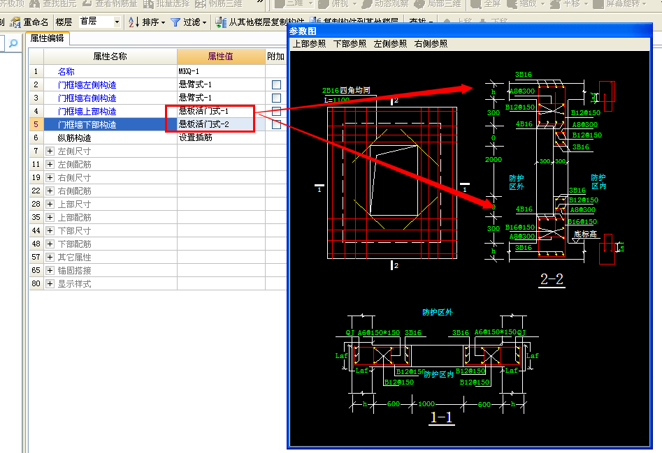
Task: Select the 纵筋构造 property name
Action: point(74,138)
